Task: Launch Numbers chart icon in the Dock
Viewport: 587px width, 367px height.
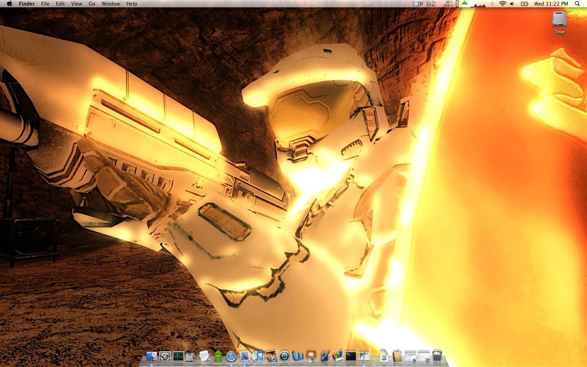Action: [x=338, y=356]
